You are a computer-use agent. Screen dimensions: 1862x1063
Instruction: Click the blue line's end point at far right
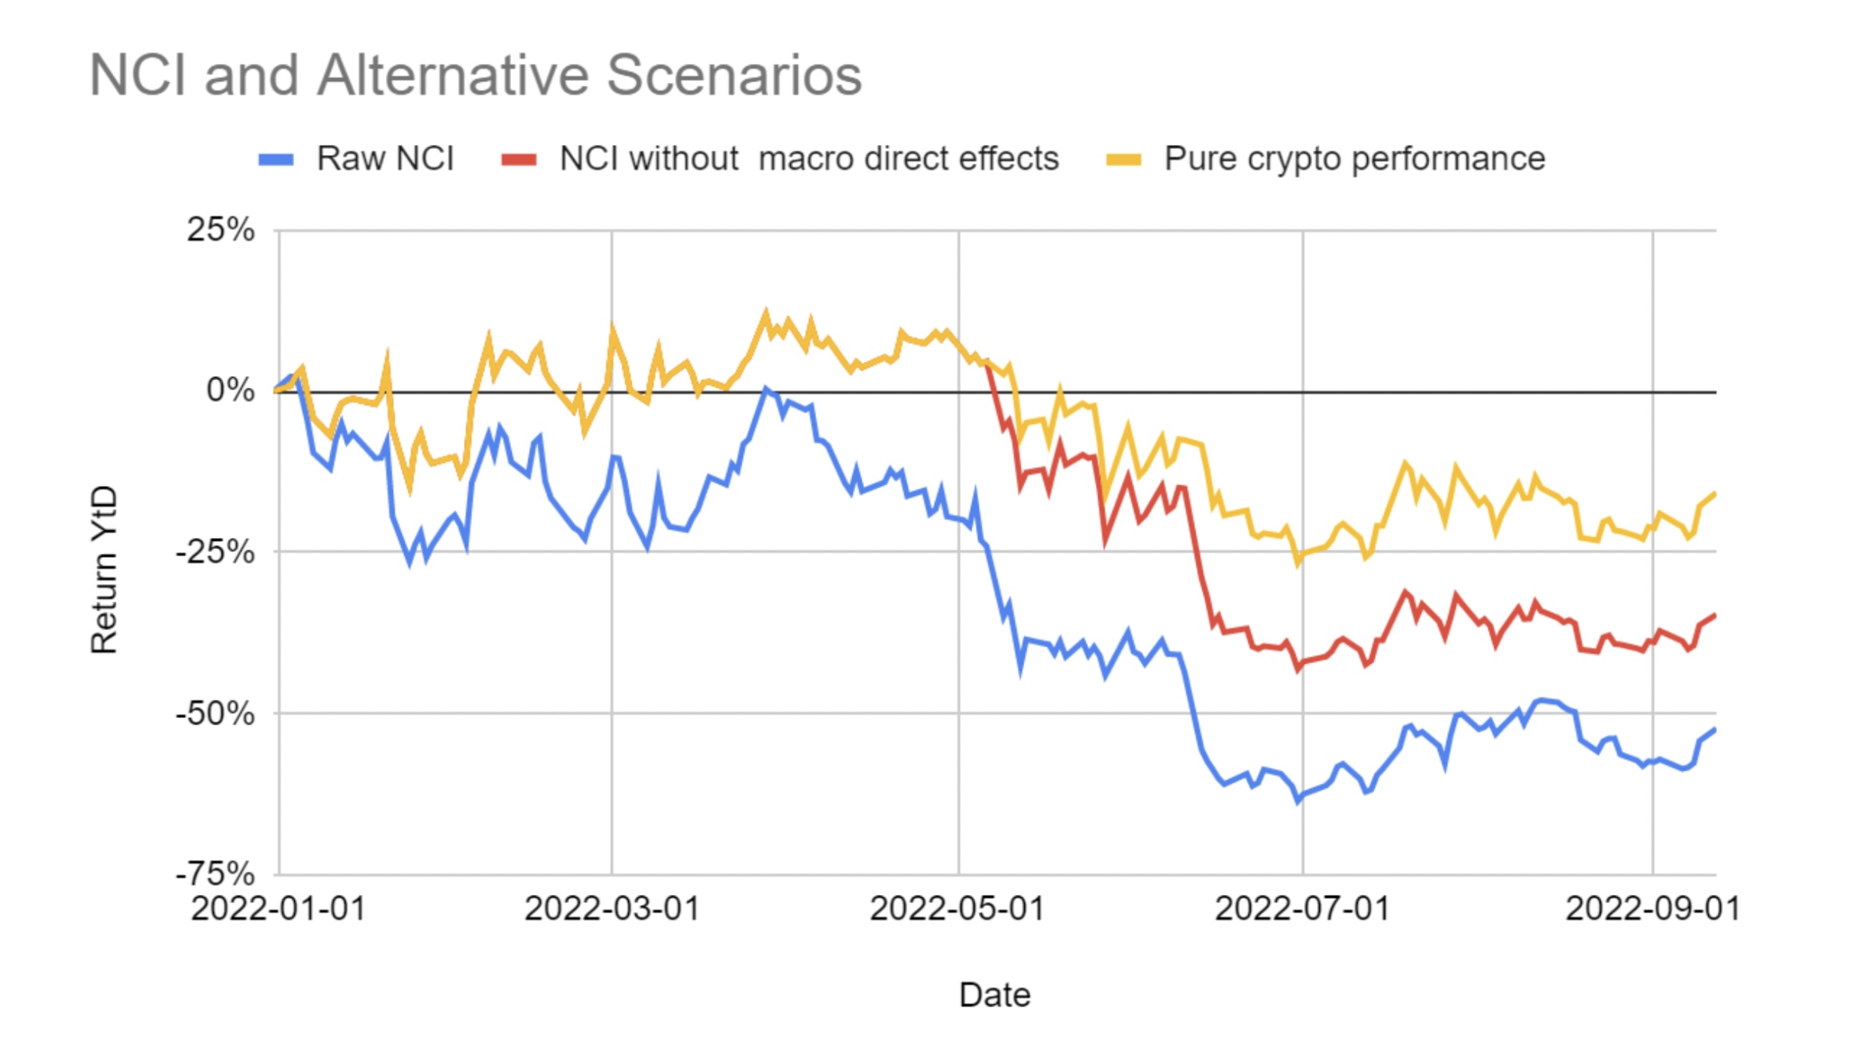(1714, 730)
